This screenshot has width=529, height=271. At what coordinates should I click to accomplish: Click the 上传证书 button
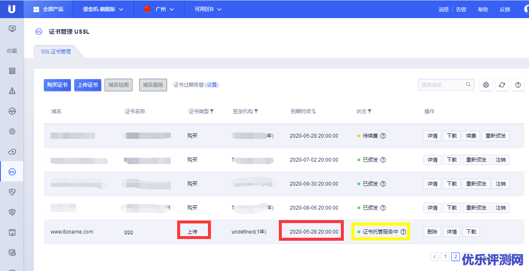pos(88,85)
